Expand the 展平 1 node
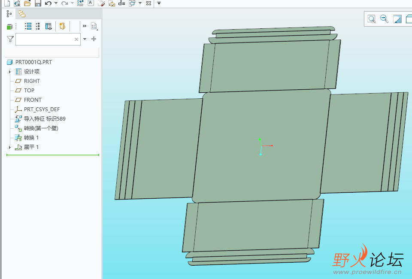This screenshot has height=279, width=412. (x=10, y=147)
